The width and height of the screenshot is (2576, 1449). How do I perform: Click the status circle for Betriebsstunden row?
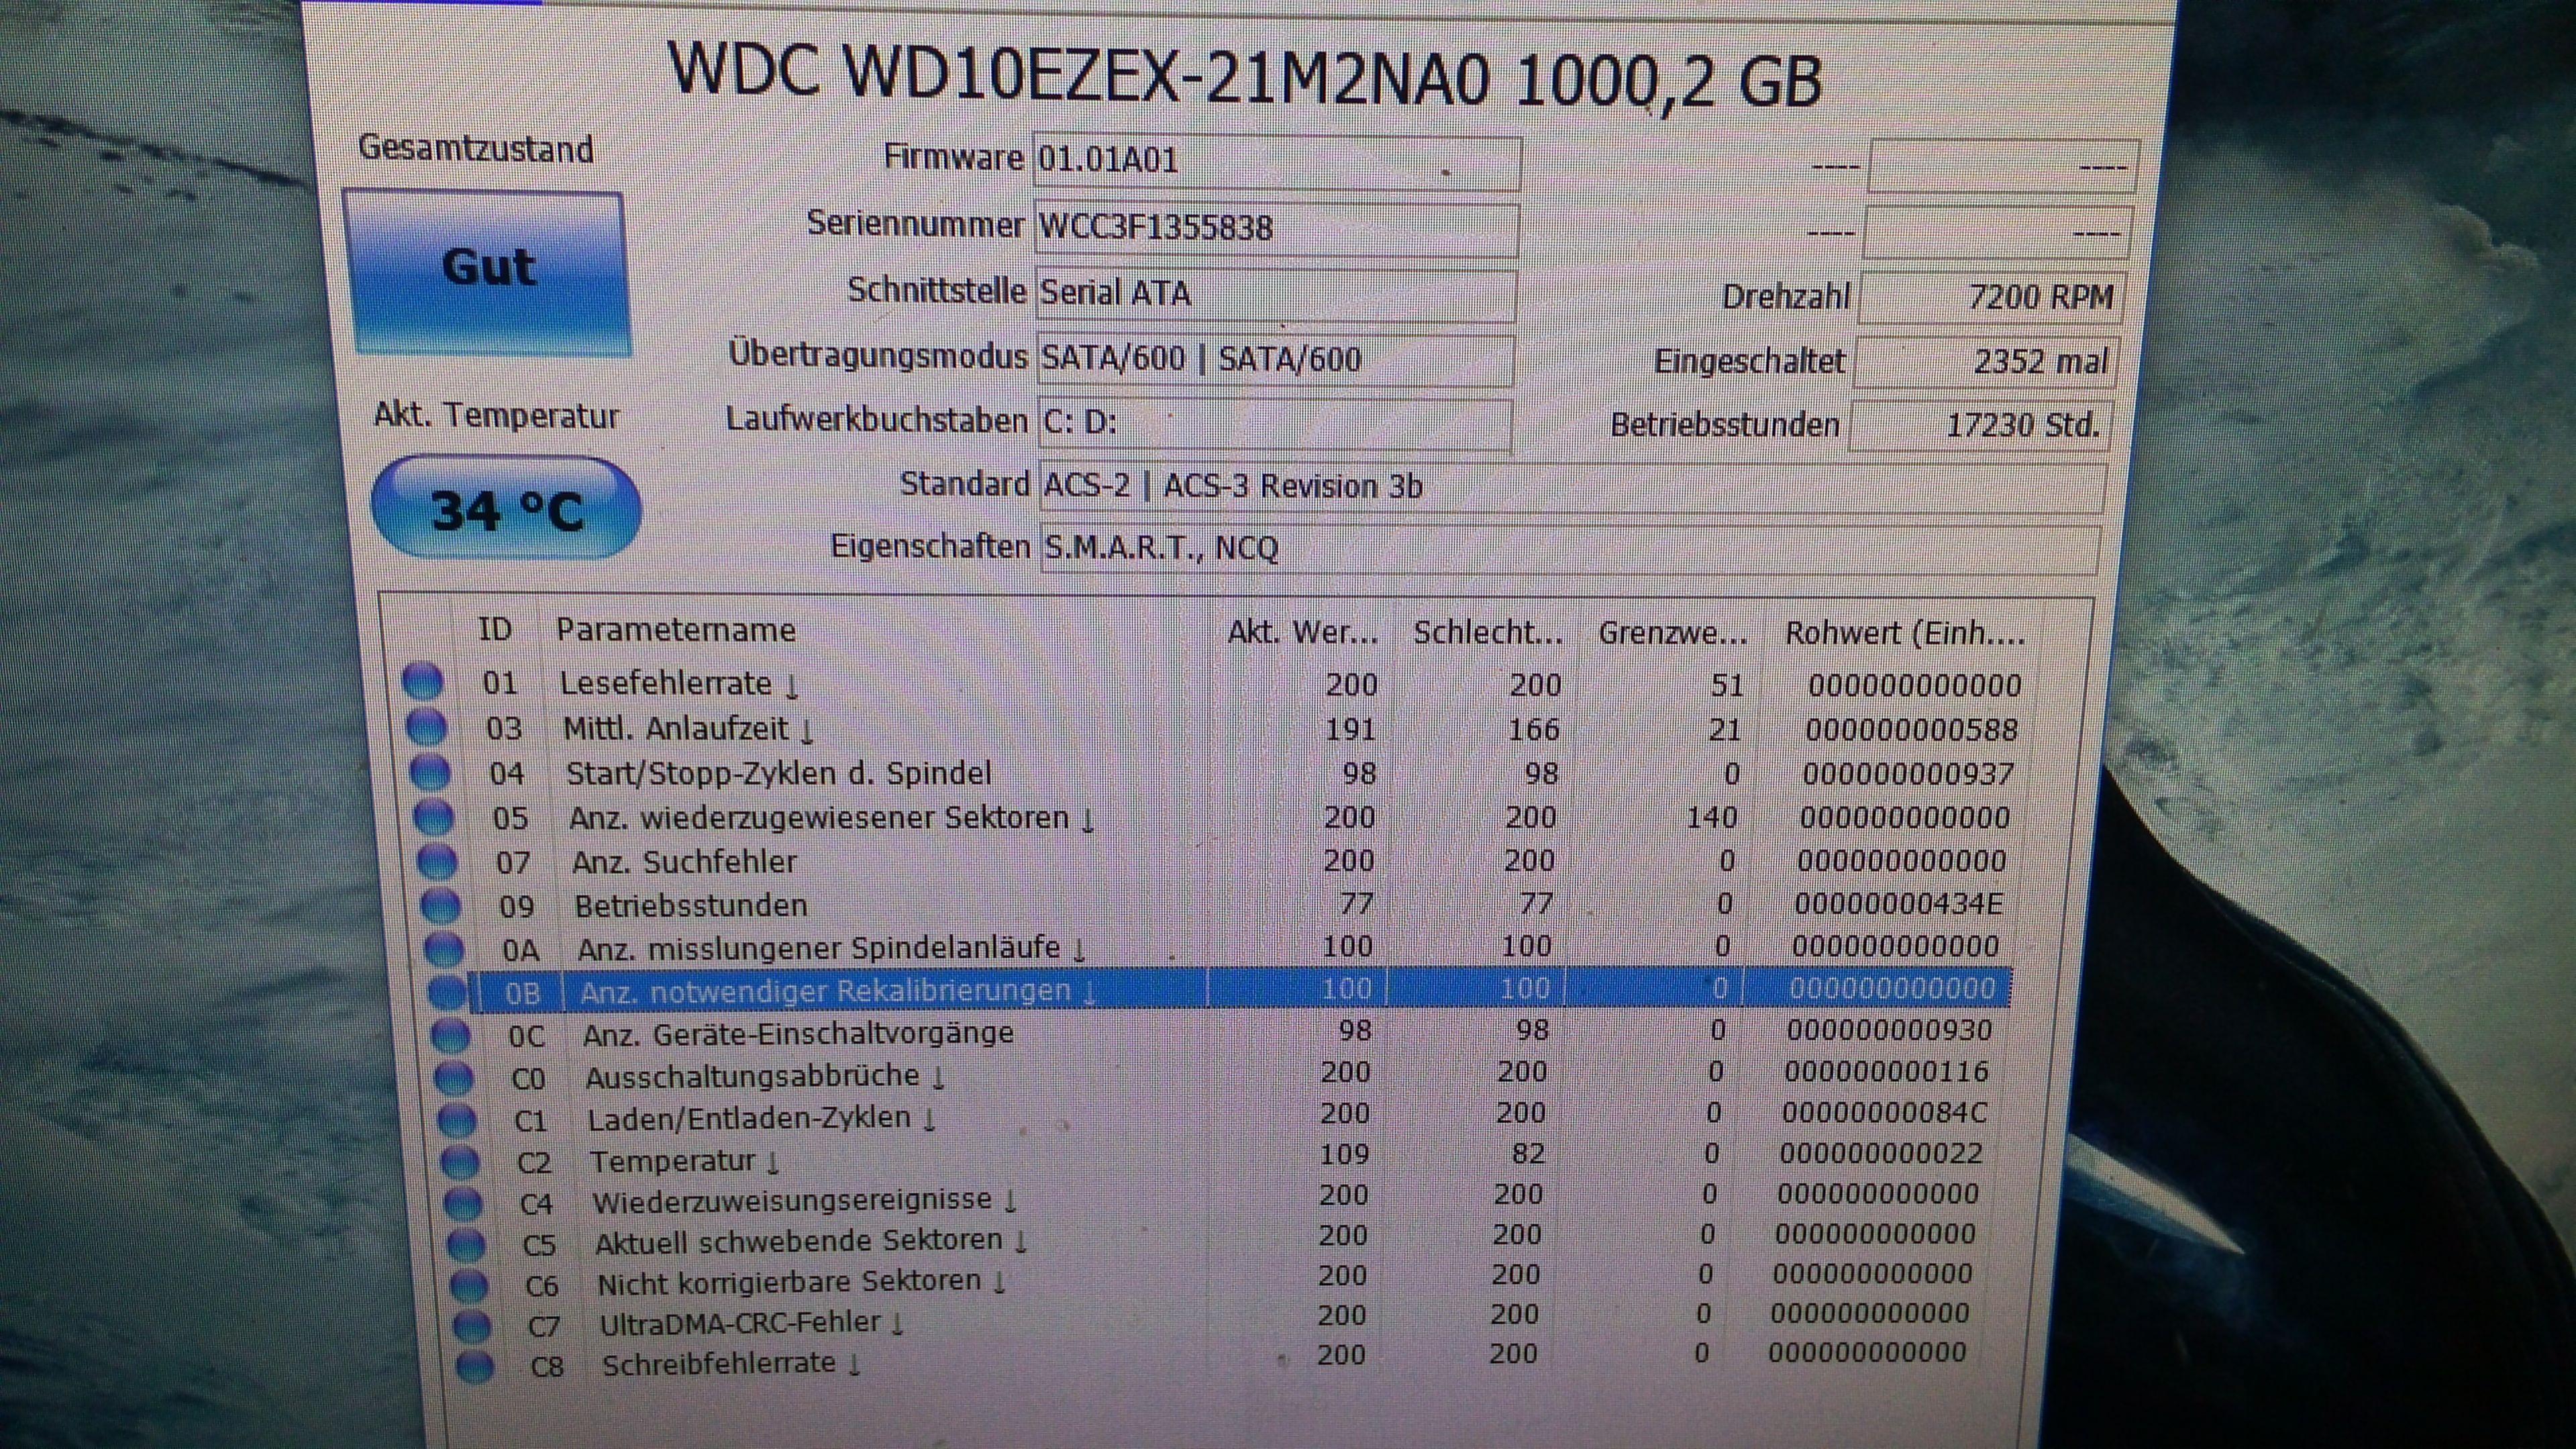point(440,906)
